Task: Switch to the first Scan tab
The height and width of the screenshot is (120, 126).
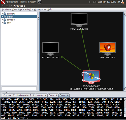Action: pos(51,95)
